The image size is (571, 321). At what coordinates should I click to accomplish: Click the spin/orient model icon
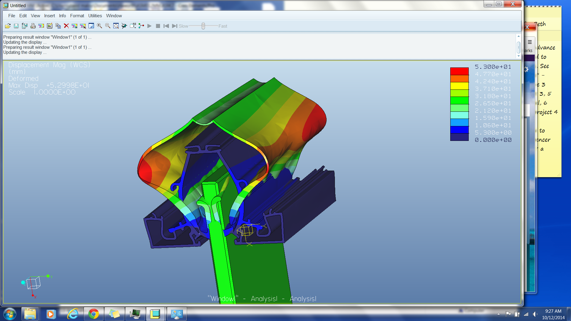click(x=125, y=26)
